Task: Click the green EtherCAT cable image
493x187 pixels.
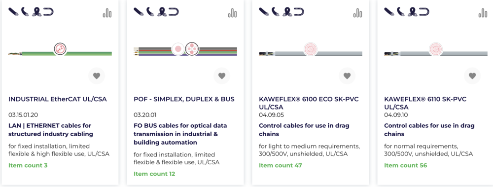Action: tap(60, 49)
